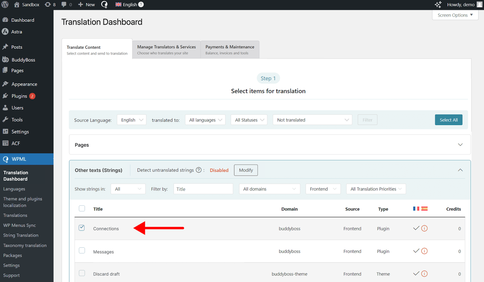The width and height of the screenshot is (484, 282).
Task: Click the Modify button
Action: tap(246, 170)
